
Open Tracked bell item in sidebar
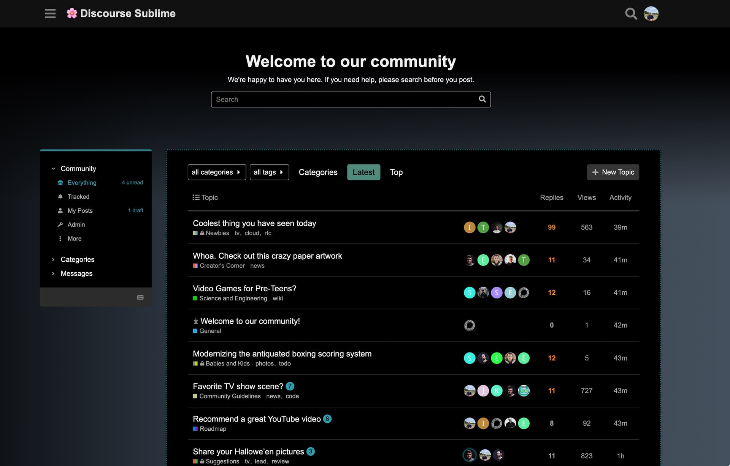78,196
